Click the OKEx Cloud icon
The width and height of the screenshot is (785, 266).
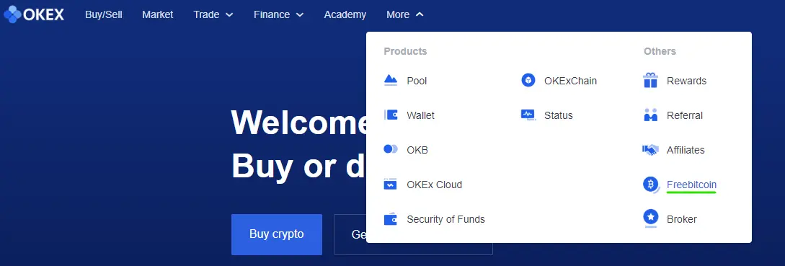coord(391,184)
